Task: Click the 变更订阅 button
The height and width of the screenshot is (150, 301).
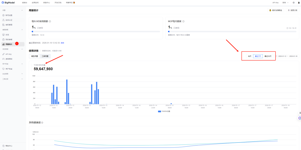Action: pos(293,10)
